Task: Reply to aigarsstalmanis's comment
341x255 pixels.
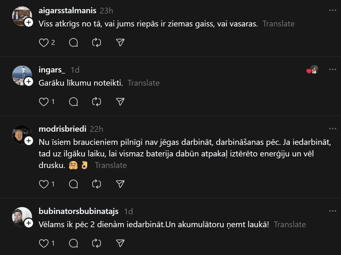Action: (x=73, y=43)
